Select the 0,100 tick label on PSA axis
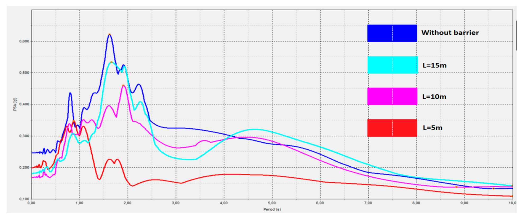523x219 pixels. coord(24,199)
